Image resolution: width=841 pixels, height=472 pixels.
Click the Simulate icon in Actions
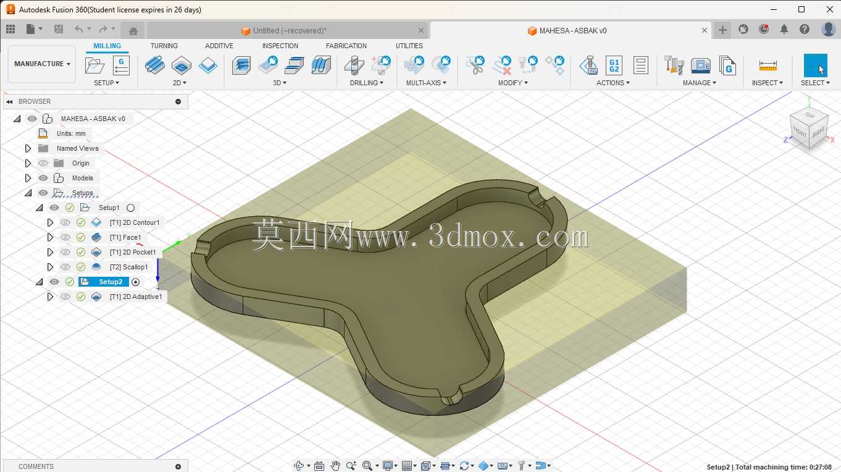click(588, 65)
